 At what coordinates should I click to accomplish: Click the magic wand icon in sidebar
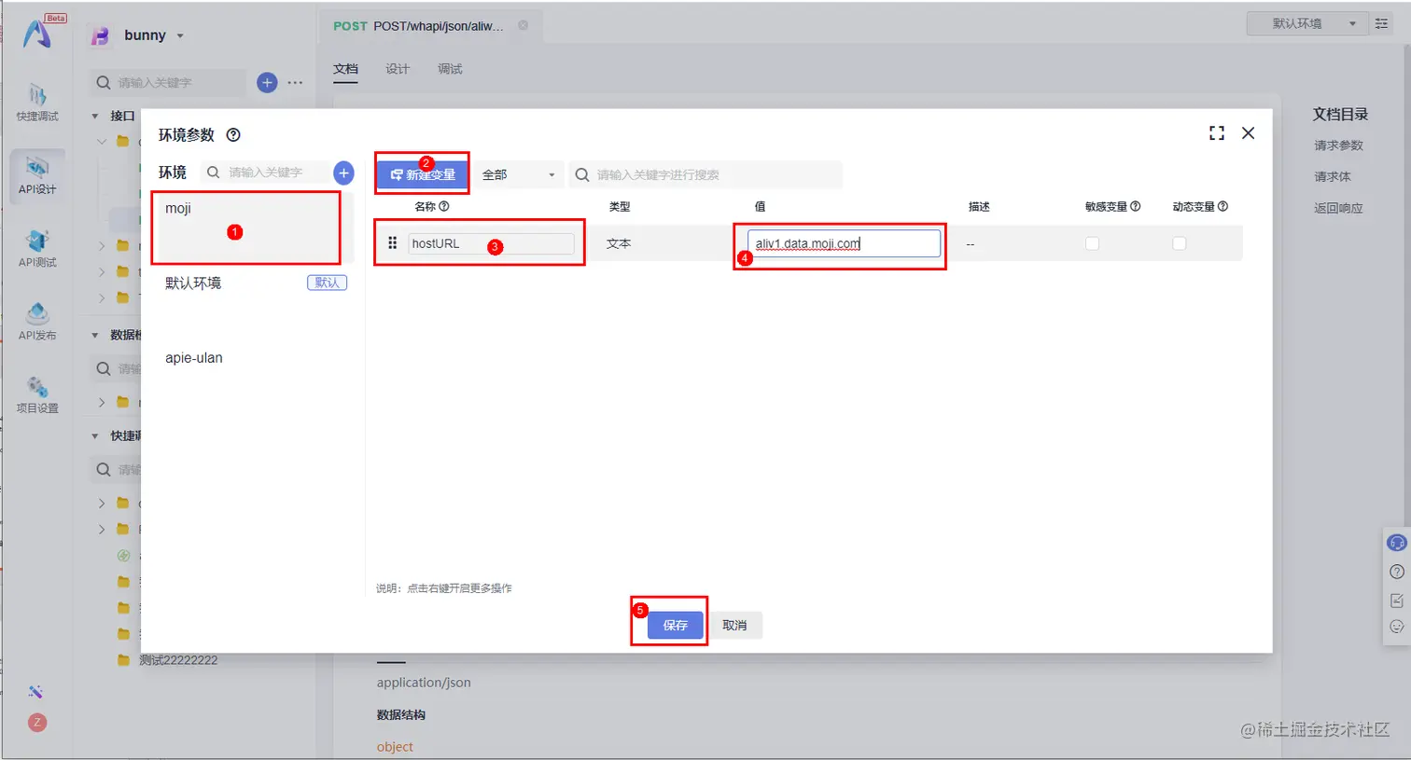click(35, 691)
